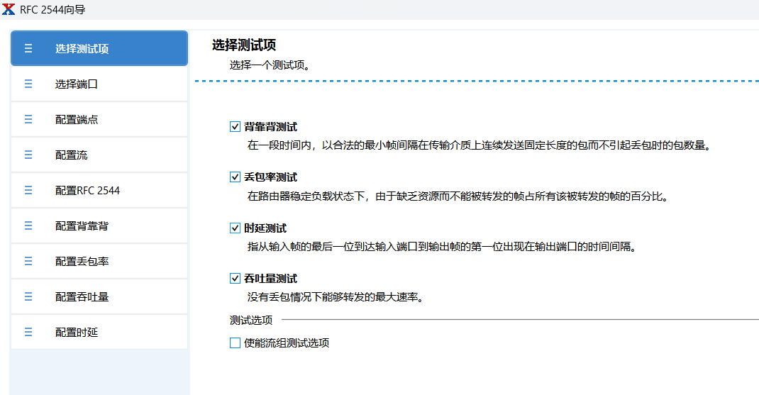The height and width of the screenshot is (395, 759).
Task: Click the description 没有丢包情况下能够转发的最大速率
Action: point(336,296)
